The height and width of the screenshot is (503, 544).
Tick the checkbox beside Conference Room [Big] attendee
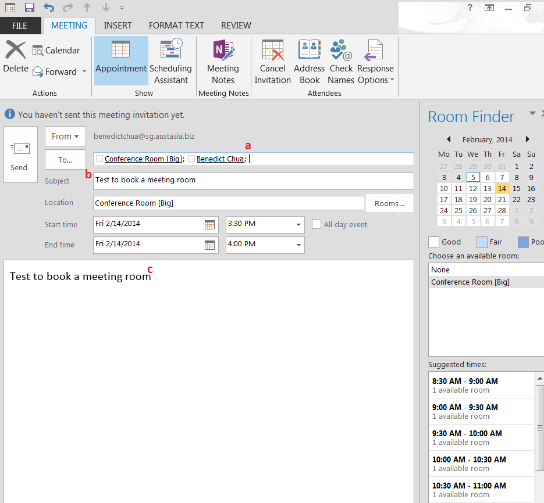[99, 159]
